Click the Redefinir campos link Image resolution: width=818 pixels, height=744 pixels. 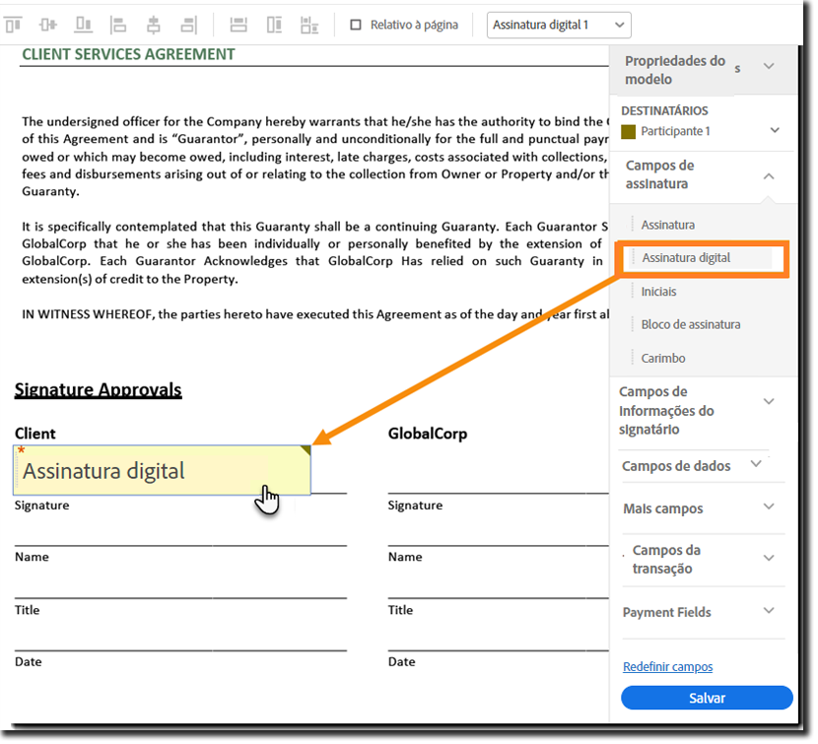coord(667,666)
